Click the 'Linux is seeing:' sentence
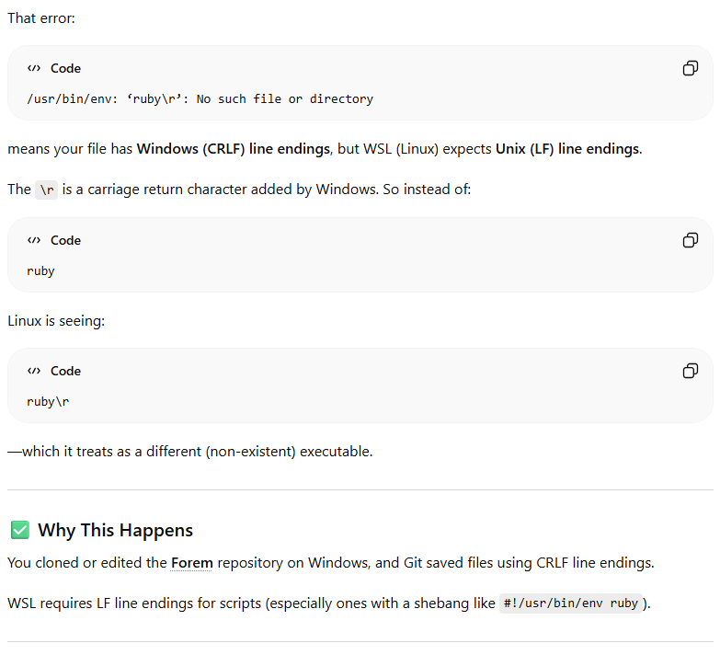720x655 pixels. pyautogui.click(x=56, y=321)
